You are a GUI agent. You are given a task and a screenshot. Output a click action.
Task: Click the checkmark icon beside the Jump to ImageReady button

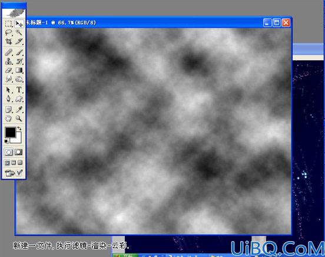[x=19, y=173]
